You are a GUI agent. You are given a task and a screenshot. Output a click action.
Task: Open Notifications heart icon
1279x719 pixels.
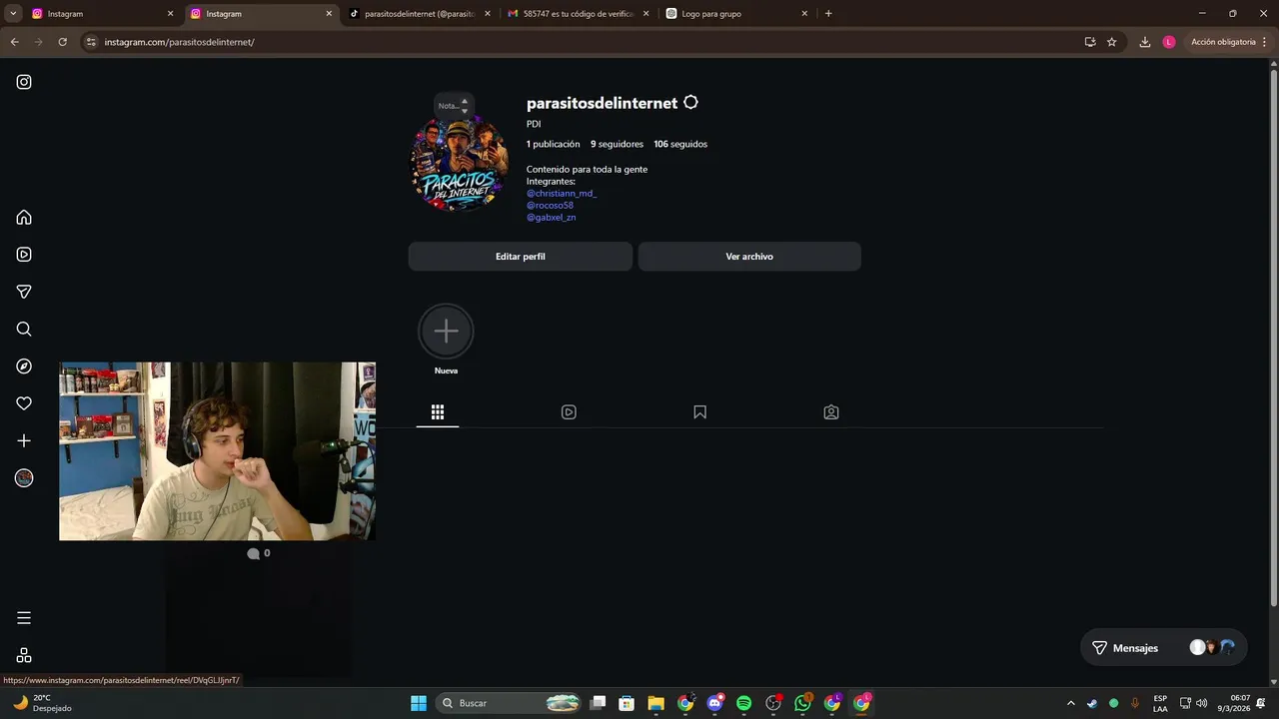coord(24,403)
